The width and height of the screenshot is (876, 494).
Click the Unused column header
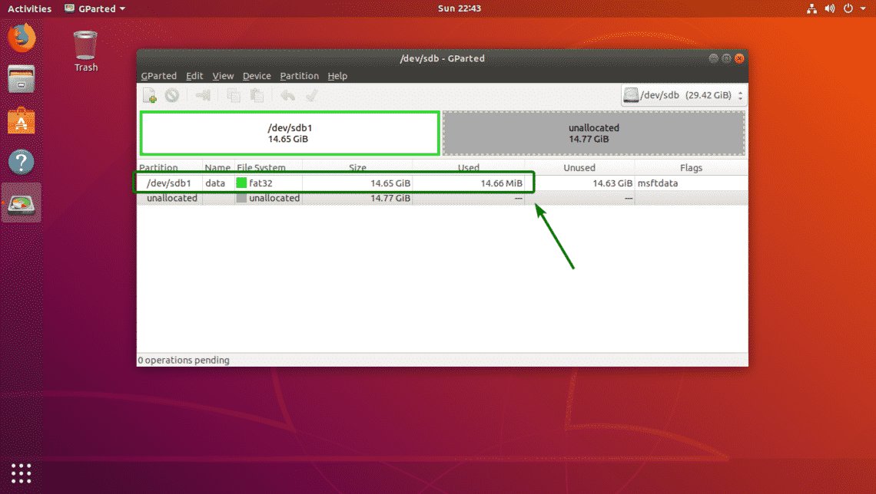(x=579, y=167)
